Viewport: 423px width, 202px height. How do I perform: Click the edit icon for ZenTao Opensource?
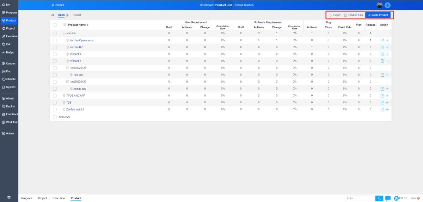tap(382, 40)
